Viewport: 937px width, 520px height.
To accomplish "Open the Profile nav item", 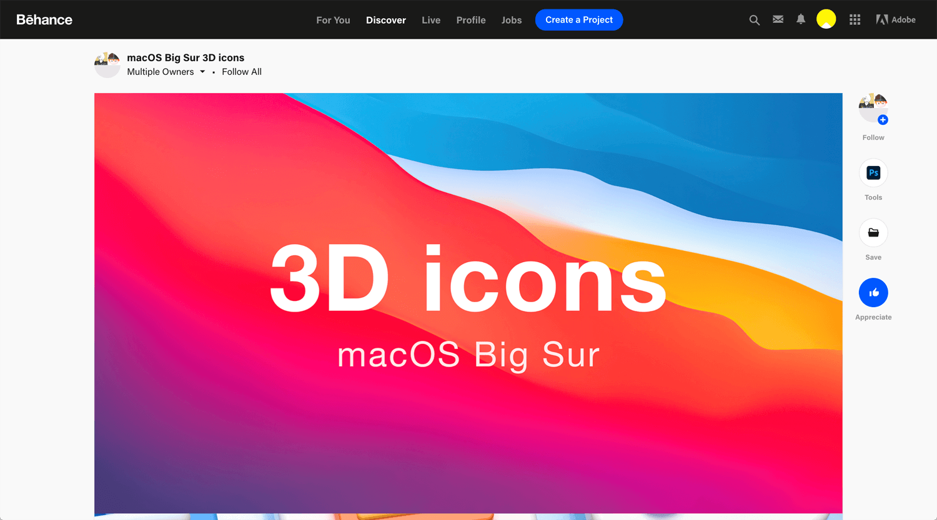I will coord(471,20).
